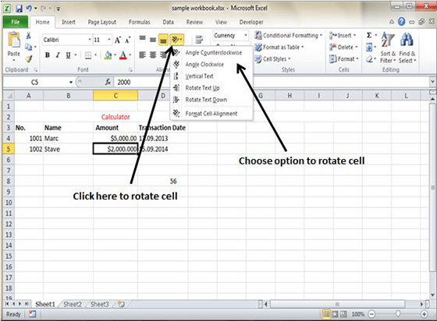Expand the Conditional Formatting menu
The height and width of the screenshot is (321, 437).
(x=288, y=35)
